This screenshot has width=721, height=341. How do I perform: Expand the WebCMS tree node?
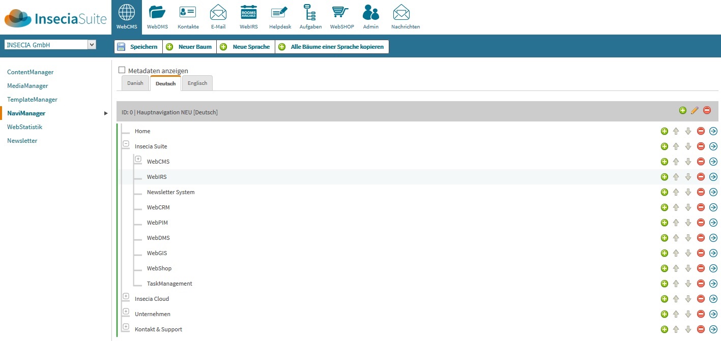coord(138,159)
